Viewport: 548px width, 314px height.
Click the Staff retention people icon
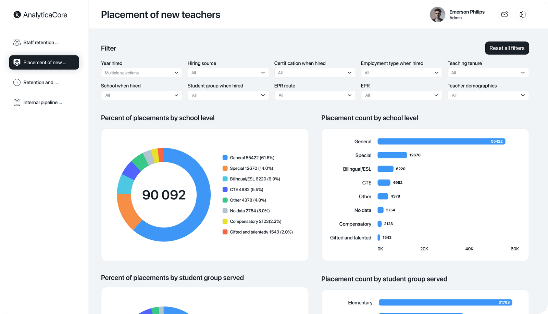point(17,42)
